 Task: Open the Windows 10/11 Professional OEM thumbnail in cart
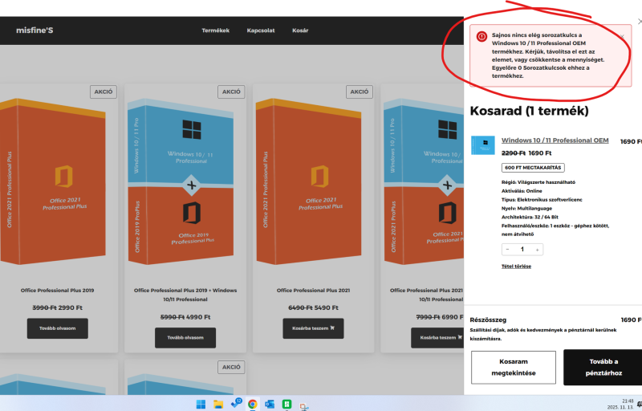pos(483,145)
